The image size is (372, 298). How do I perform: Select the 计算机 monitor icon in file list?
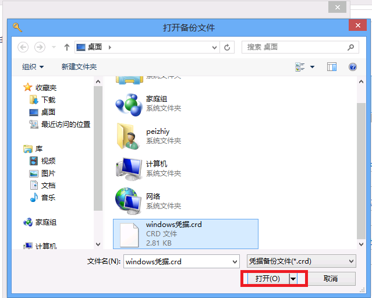click(129, 169)
